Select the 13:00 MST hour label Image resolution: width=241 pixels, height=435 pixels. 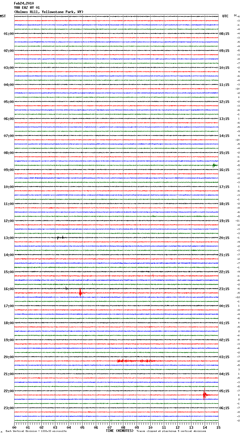point(9,238)
